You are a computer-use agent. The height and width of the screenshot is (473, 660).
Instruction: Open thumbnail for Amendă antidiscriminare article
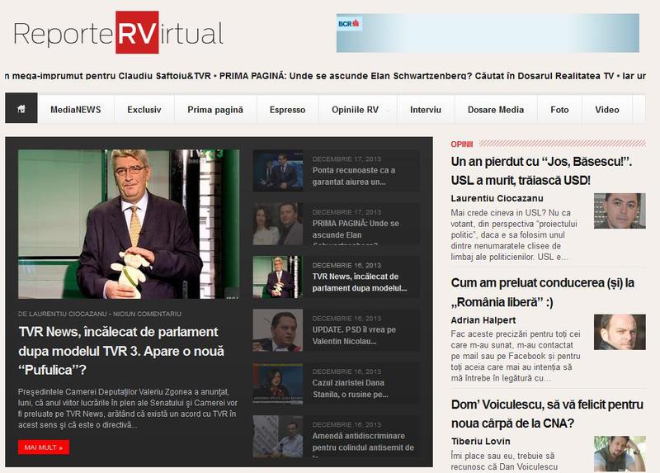[278, 437]
